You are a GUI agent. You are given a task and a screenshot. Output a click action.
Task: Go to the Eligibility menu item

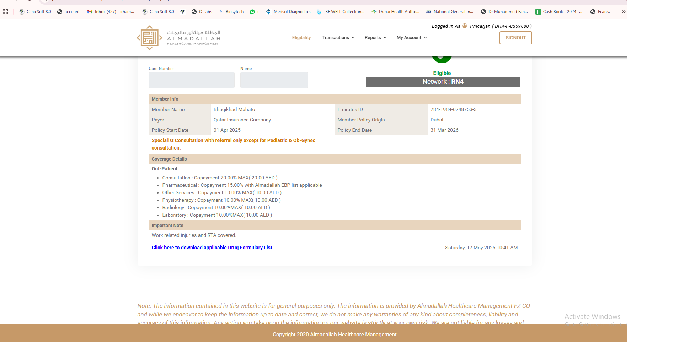[301, 38]
